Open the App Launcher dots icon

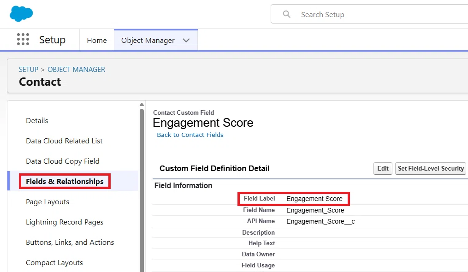tap(23, 39)
